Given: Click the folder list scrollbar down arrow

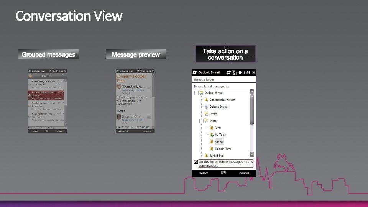Looking at the screenshot, I should 252,154.
